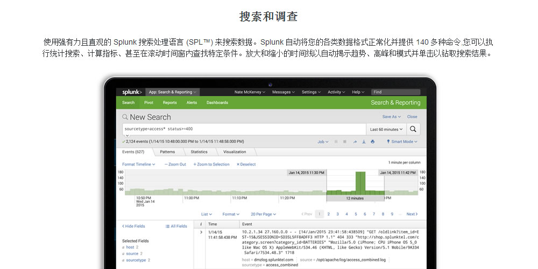Open the Messages dropdown

point(284,92)
